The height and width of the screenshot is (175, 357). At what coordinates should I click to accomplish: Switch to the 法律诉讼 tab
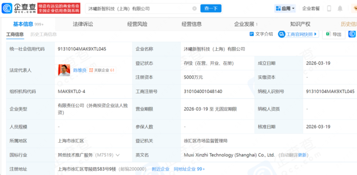click(83, 24)
